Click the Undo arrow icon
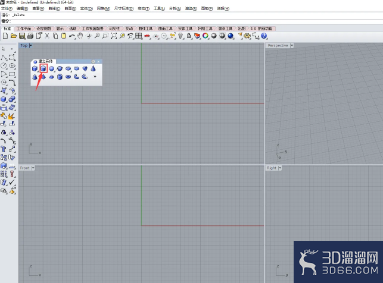 click(x=72, y=36)
